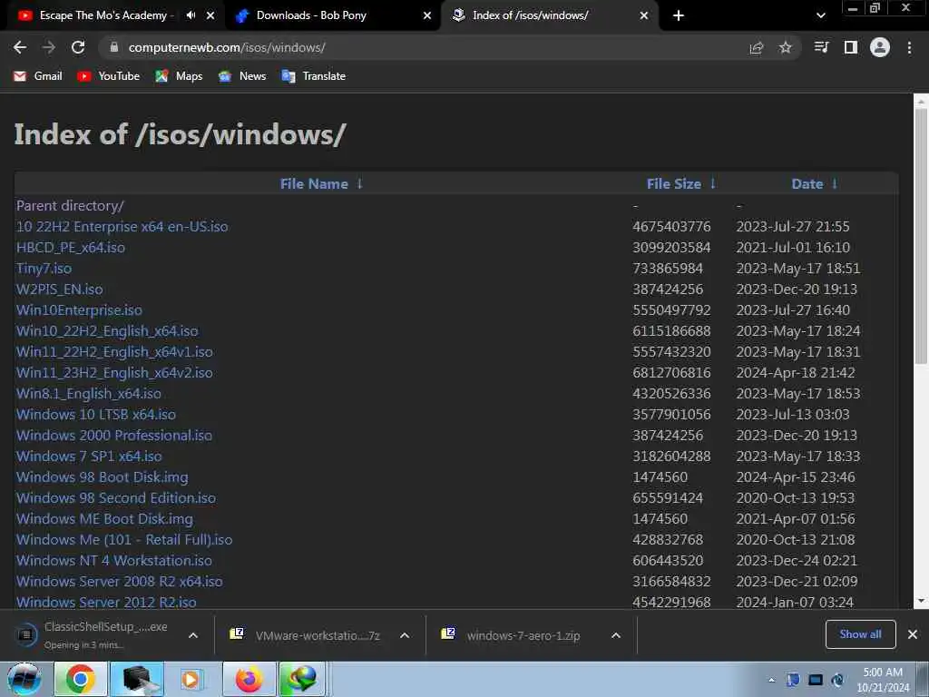
Task: Click the descending arrow next to Date
Action: tap(835, 183)
